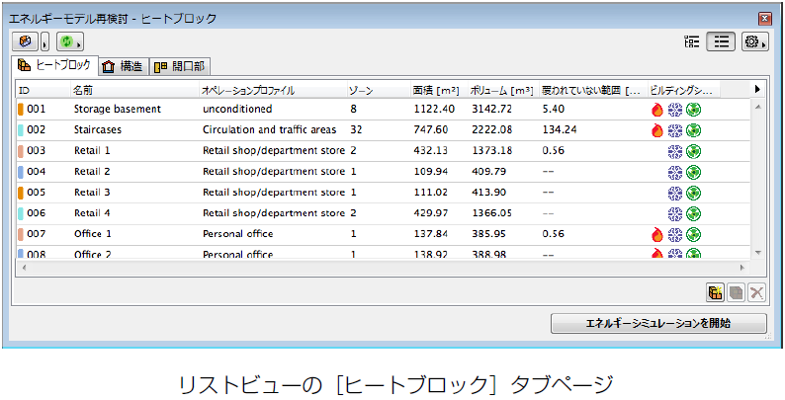Switch to the ヒートブロック tab
This screenshot has width=785, height=400.
(x=54, y=64)
